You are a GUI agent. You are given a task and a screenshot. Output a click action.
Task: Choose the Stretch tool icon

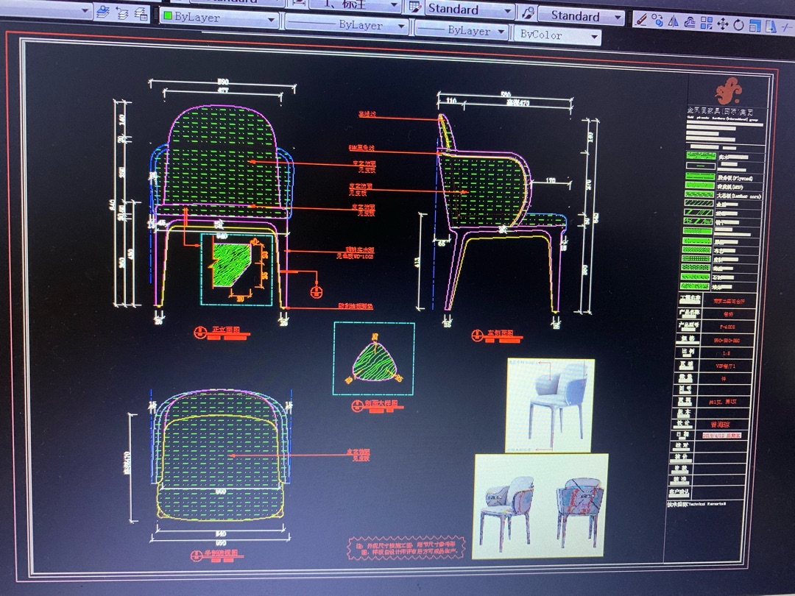click(x=771, y=26)
